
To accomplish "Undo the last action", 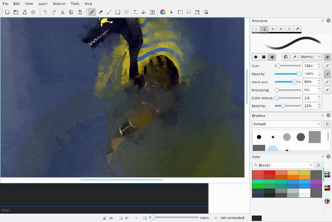I will (45, 12).
